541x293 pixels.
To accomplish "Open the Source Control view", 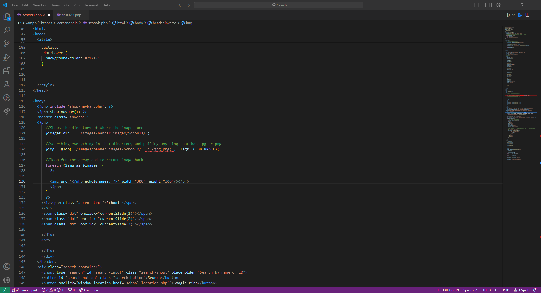I will [7, 44].
